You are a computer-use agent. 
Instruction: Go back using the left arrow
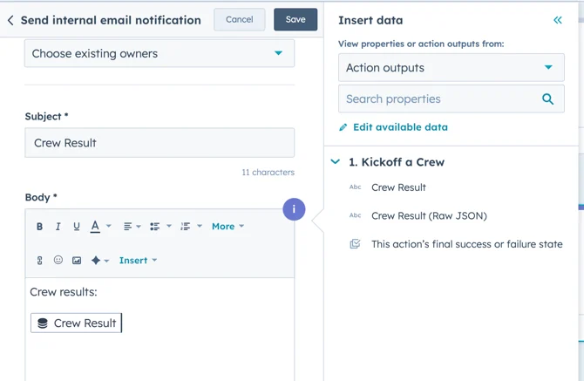(x=10, y=20)
